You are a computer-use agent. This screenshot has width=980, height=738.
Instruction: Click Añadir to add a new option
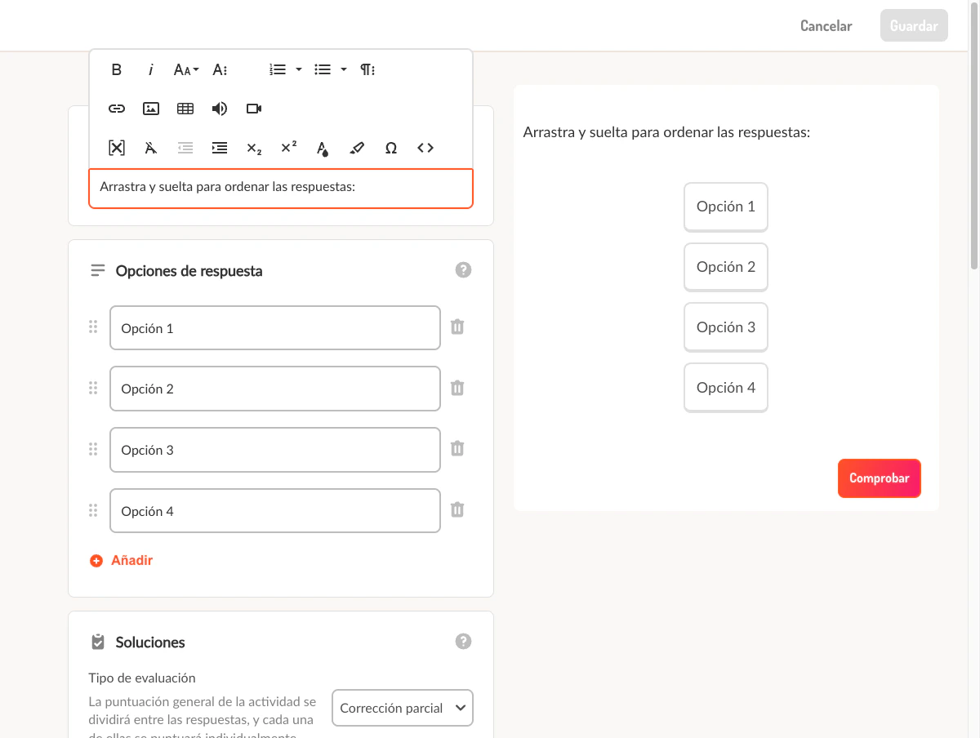point(121,560)
